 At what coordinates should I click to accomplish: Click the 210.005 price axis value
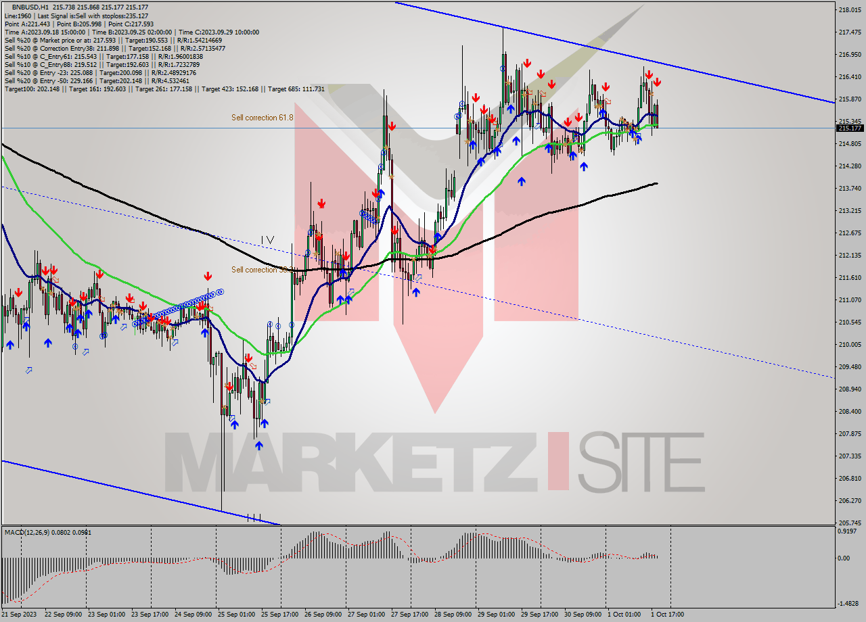click(x=850, y=345)
